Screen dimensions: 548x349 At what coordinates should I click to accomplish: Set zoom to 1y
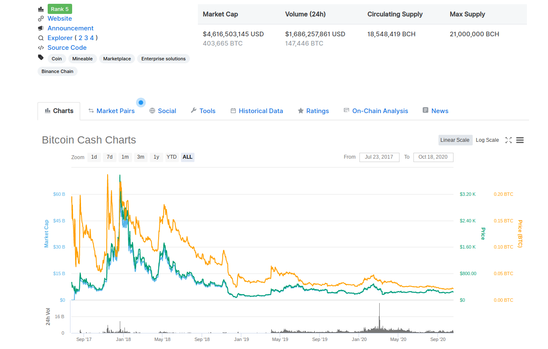156,157
